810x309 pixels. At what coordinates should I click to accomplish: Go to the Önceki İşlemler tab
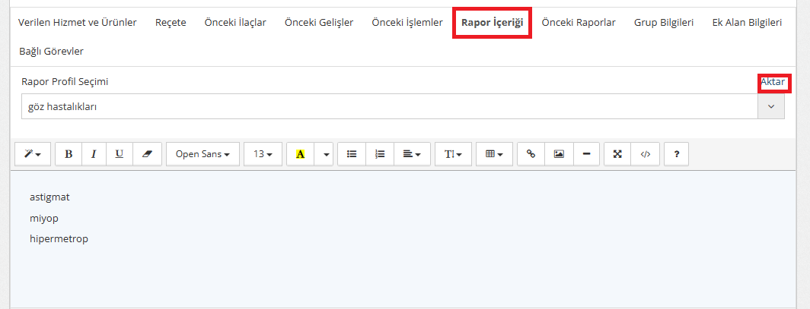[407, 23]
